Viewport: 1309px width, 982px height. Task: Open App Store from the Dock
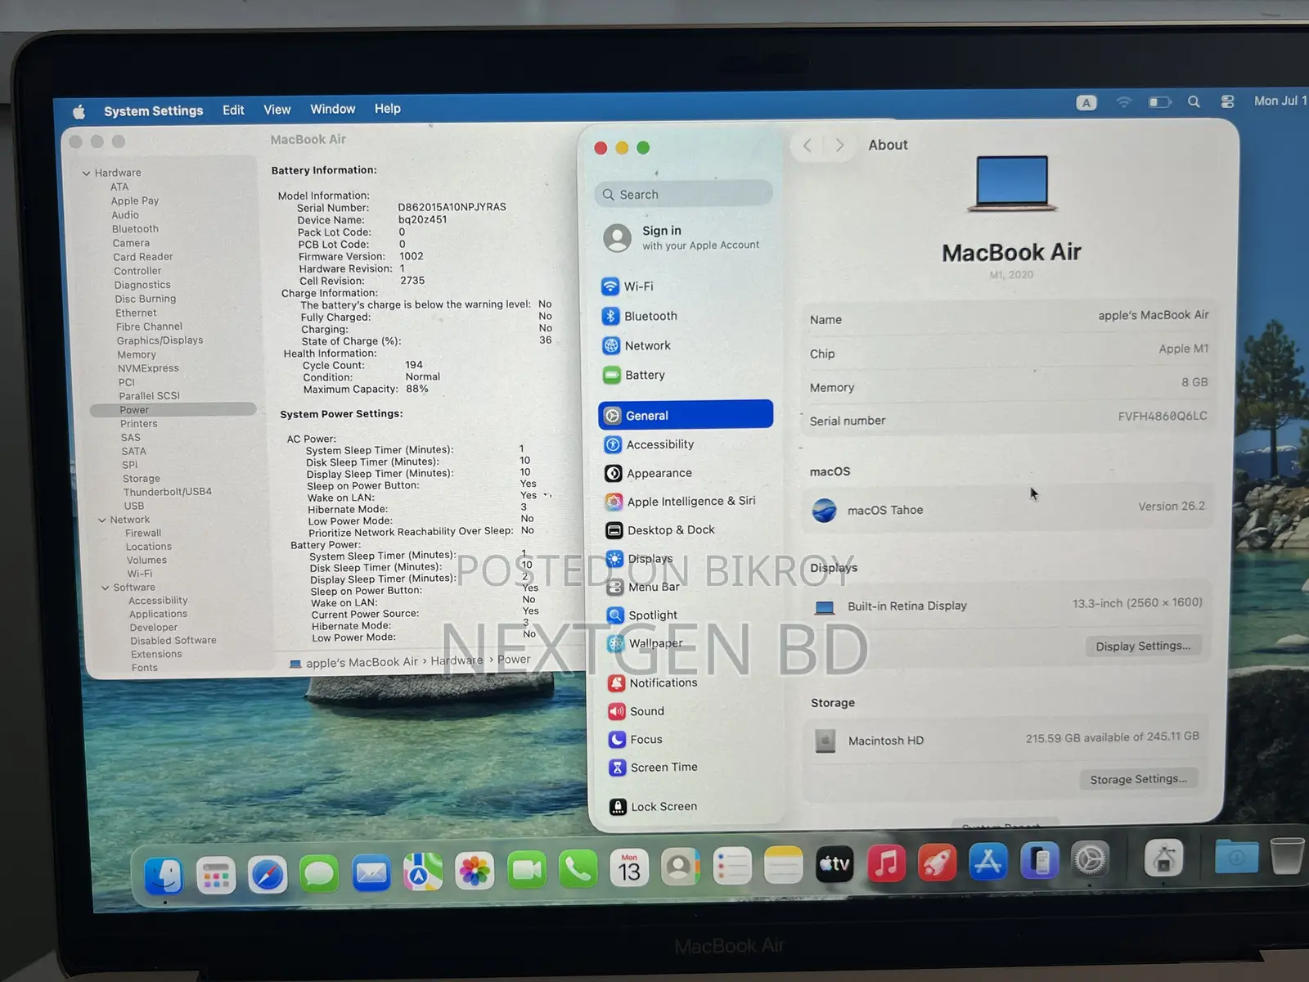click(x=988, y=862)
